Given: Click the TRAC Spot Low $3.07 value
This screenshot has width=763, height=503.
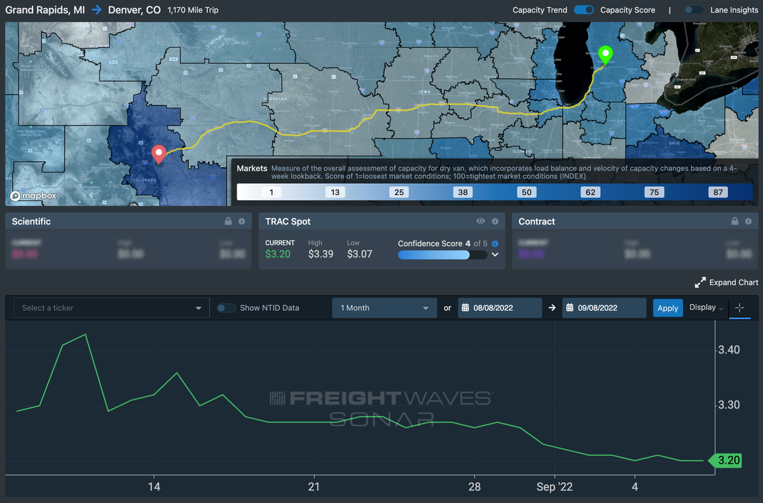Looking at the screenshot, I should [360, 254].
